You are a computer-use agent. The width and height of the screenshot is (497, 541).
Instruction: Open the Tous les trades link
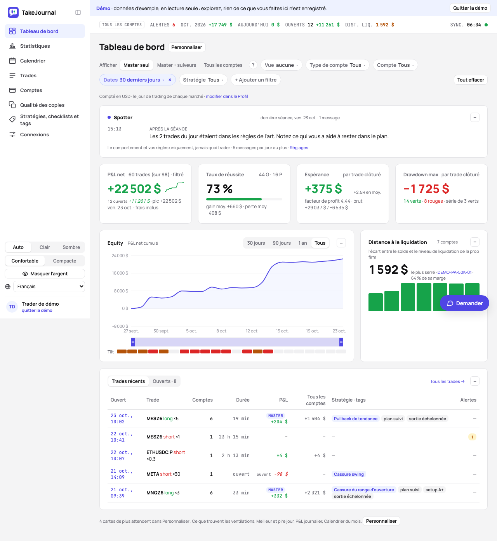coord(447,381)
